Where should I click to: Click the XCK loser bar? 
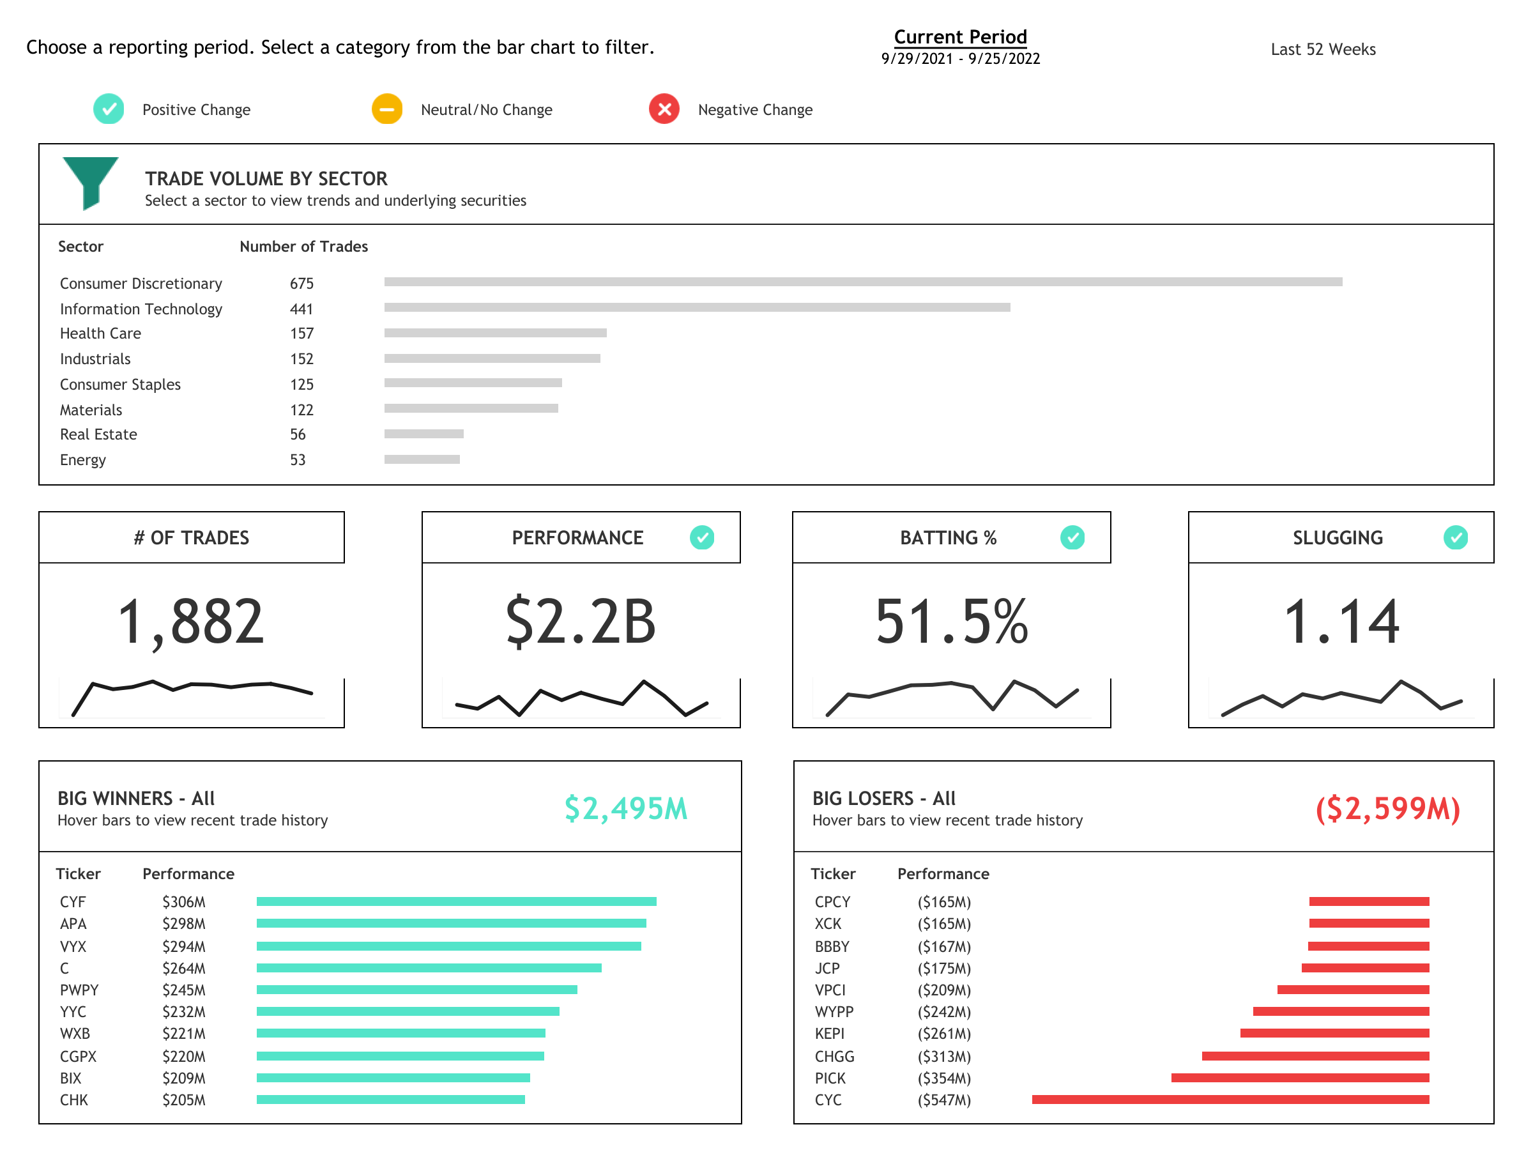click(1369, 923)
